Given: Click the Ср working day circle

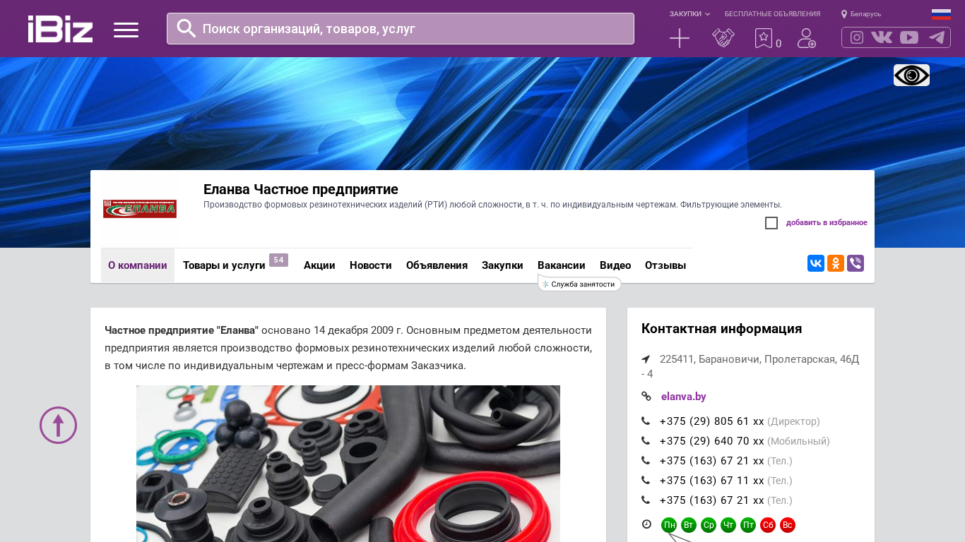Looking at the screenshot, I should click(709, 525).
